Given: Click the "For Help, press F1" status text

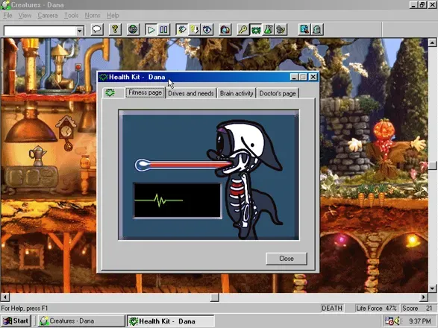Looking at the screenshot, I should click(25, 309).
